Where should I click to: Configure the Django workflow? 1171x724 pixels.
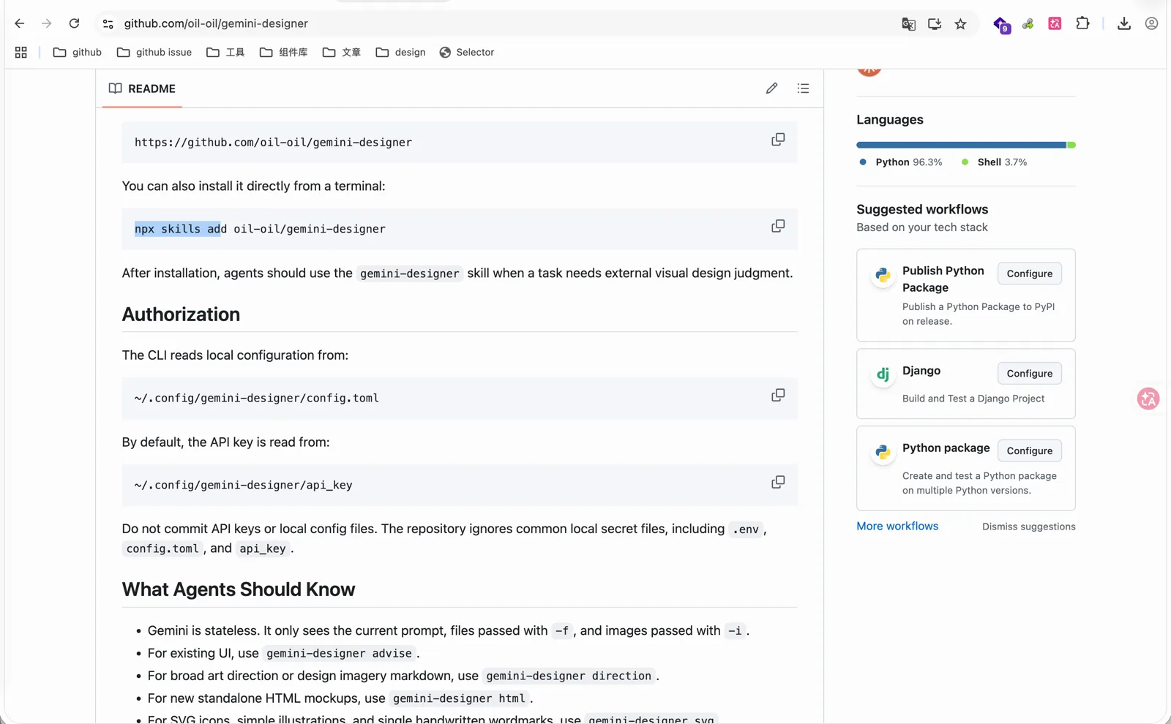(x=1029, y=373)
